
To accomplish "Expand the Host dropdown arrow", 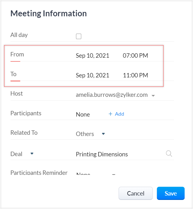I will tap(153, 96).
